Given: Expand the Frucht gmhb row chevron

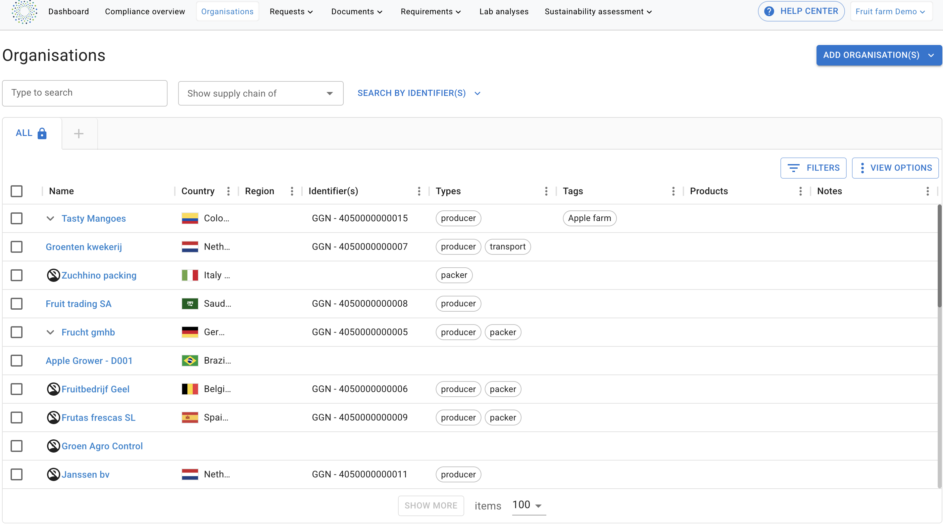Looking at the screenshot, I should click(50, 332).
